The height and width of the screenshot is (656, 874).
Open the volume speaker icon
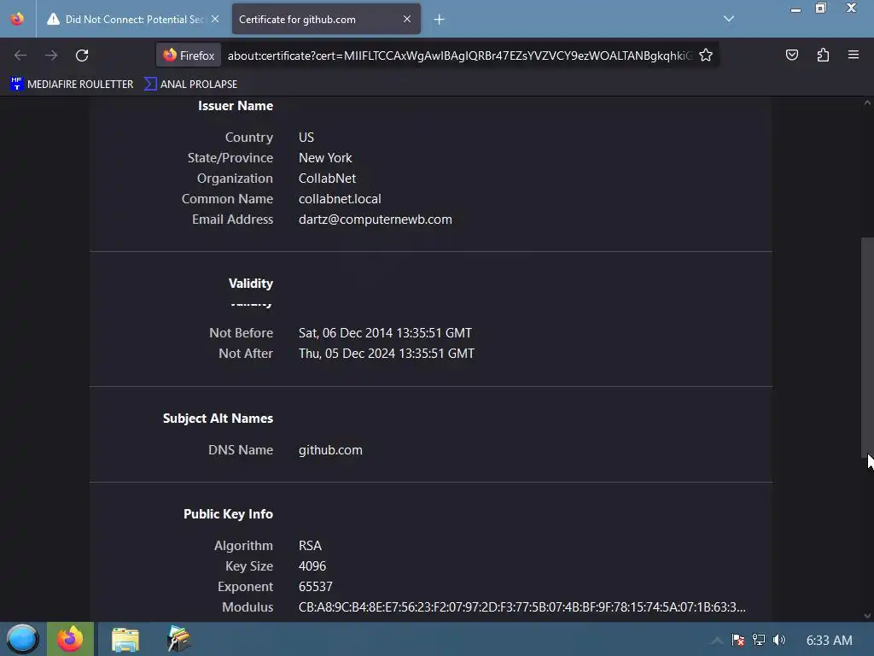[x=779, y=640]
